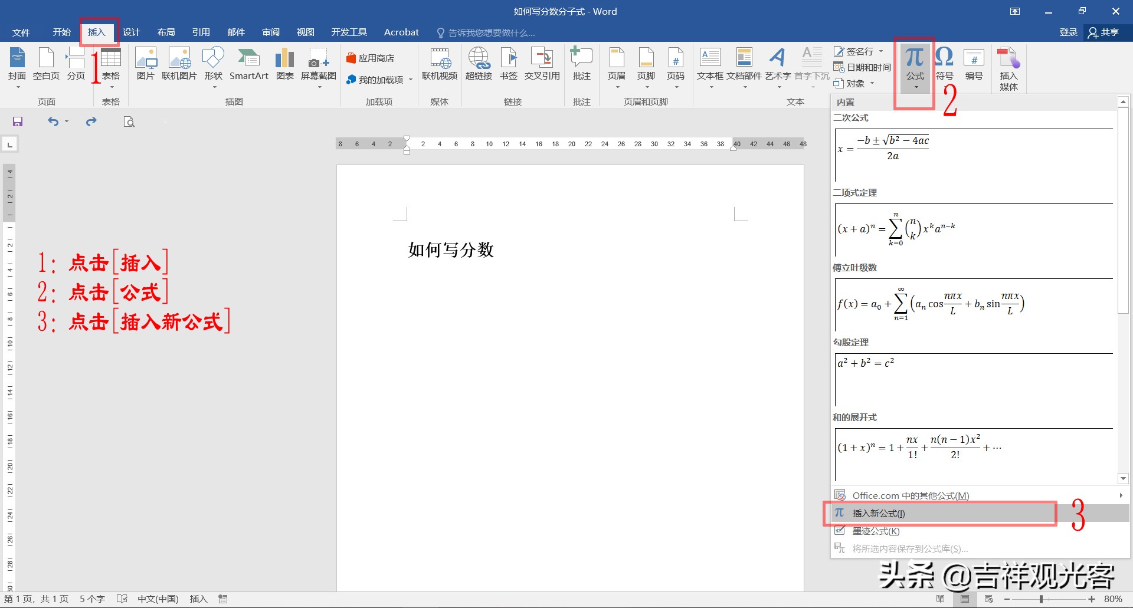This screenshot has width=1133, height=608.
Task: Insert a 联机视频 online video
Action: click(x=440, y=65)
